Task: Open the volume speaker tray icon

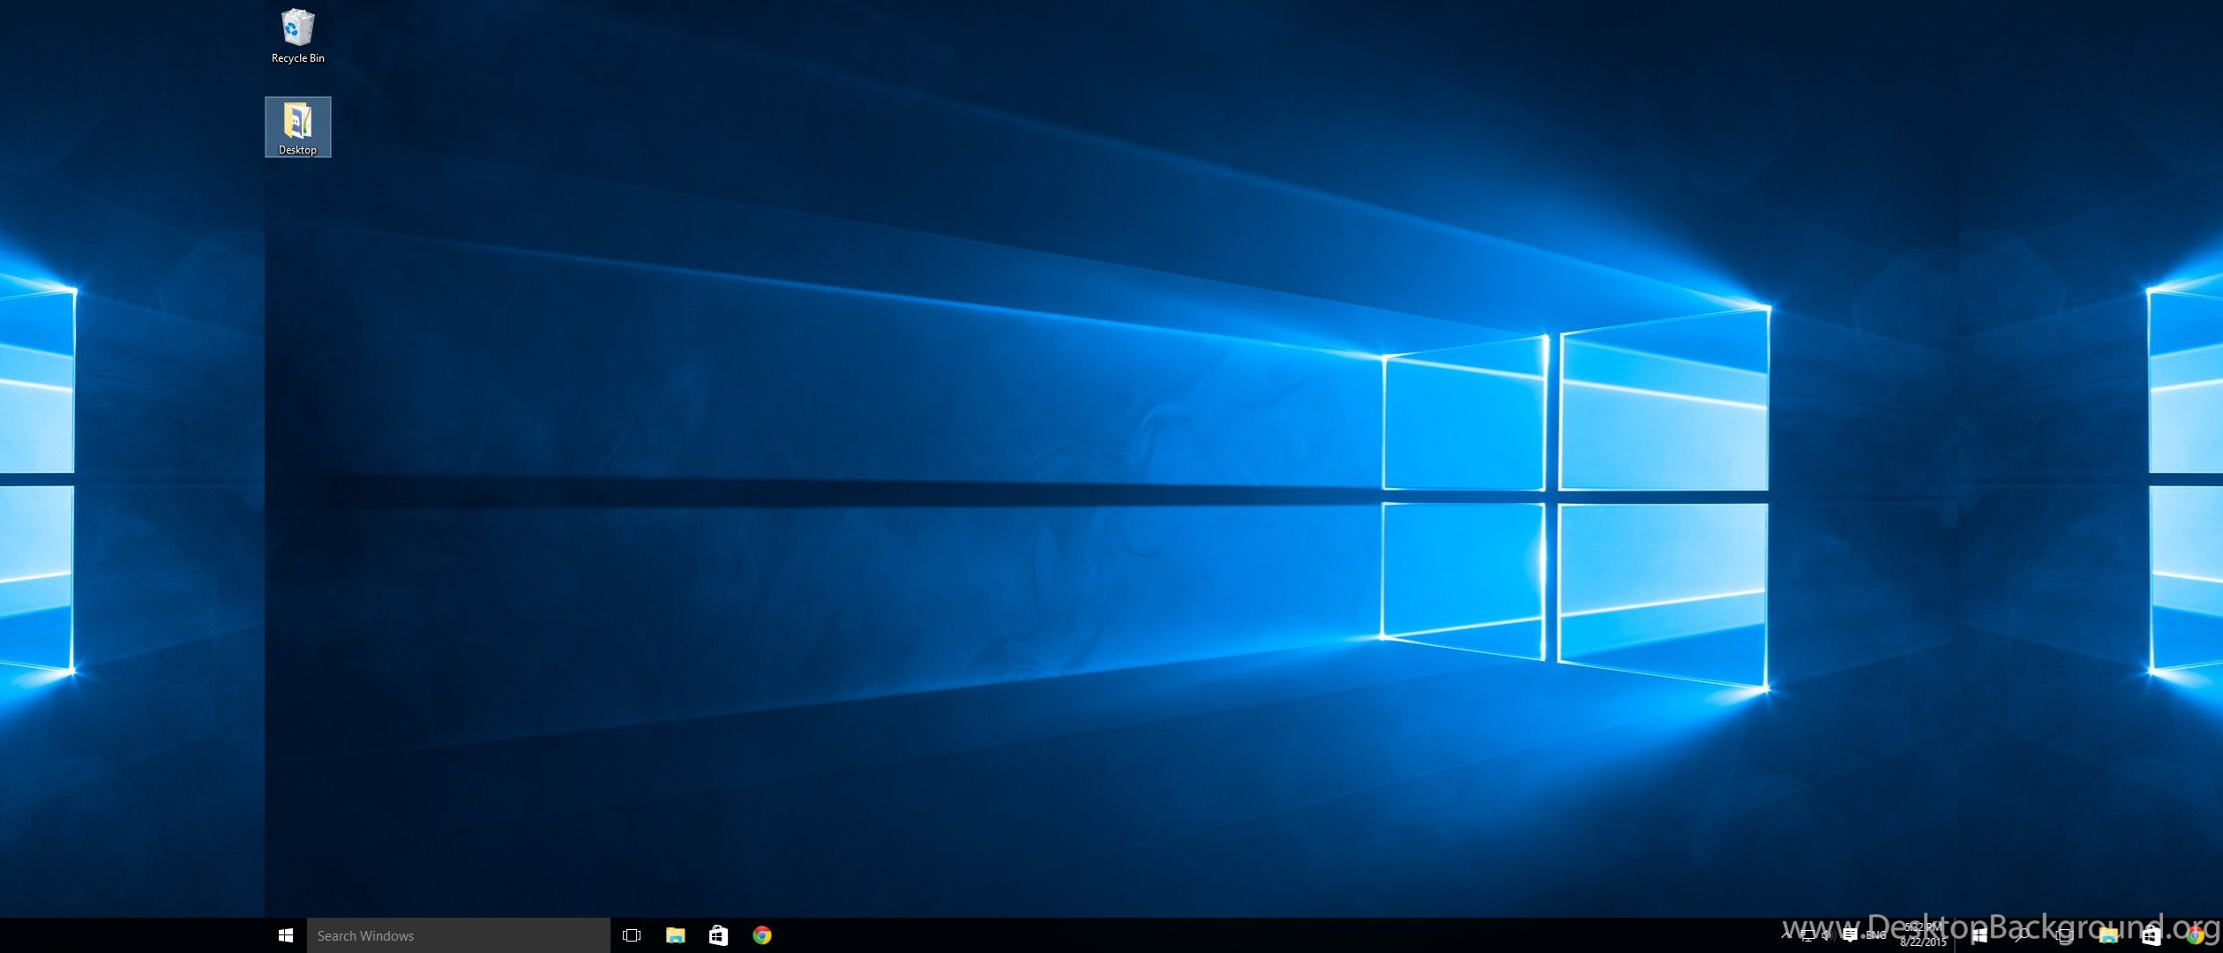Action: tap(1828, 935)
